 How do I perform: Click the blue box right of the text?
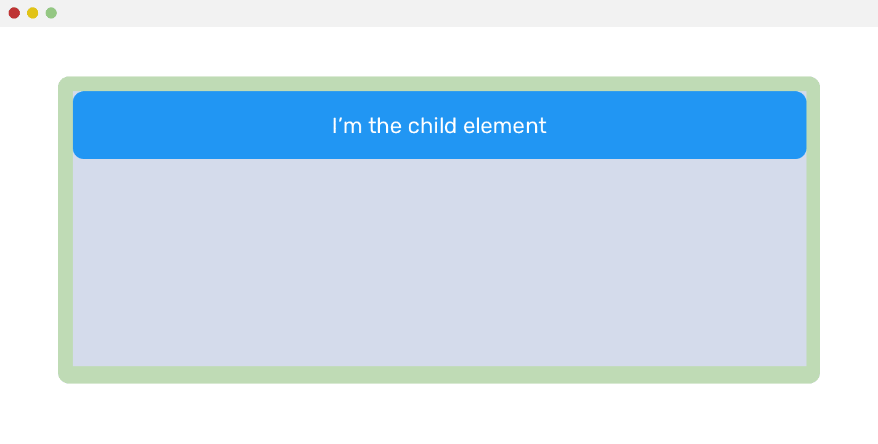pyautogui.click(x=678, y=125)
